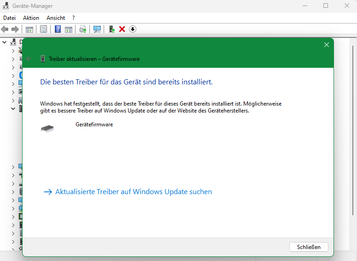This screenshot has height=261, width=357.
Task: Expand the Bluetooth category in the tree
Action: coord(13,75)
